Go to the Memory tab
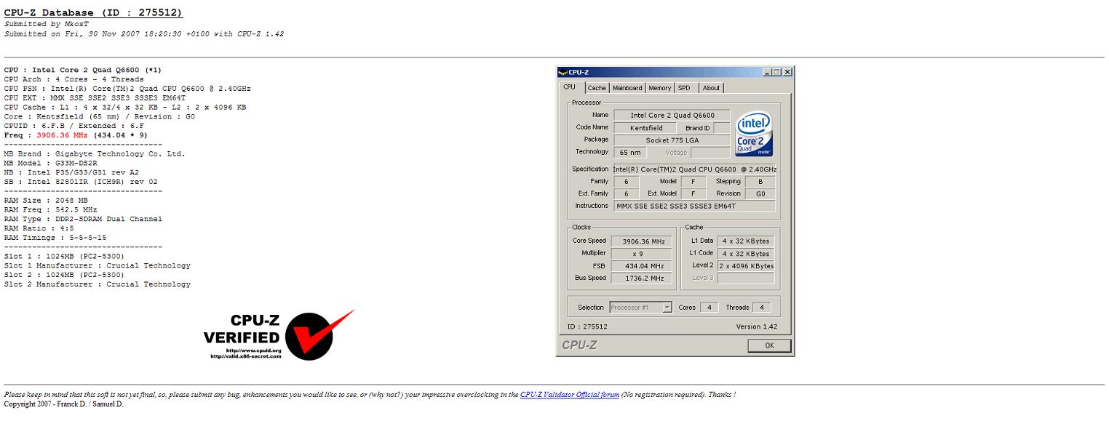 click(660, 88)
